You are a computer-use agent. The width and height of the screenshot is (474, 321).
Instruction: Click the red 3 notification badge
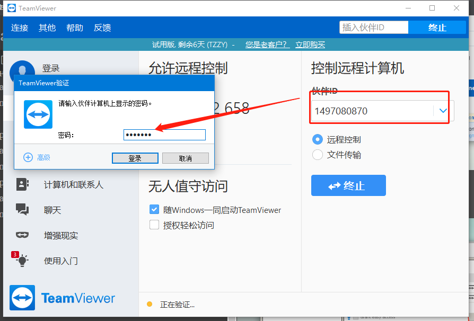click(15, 255)
